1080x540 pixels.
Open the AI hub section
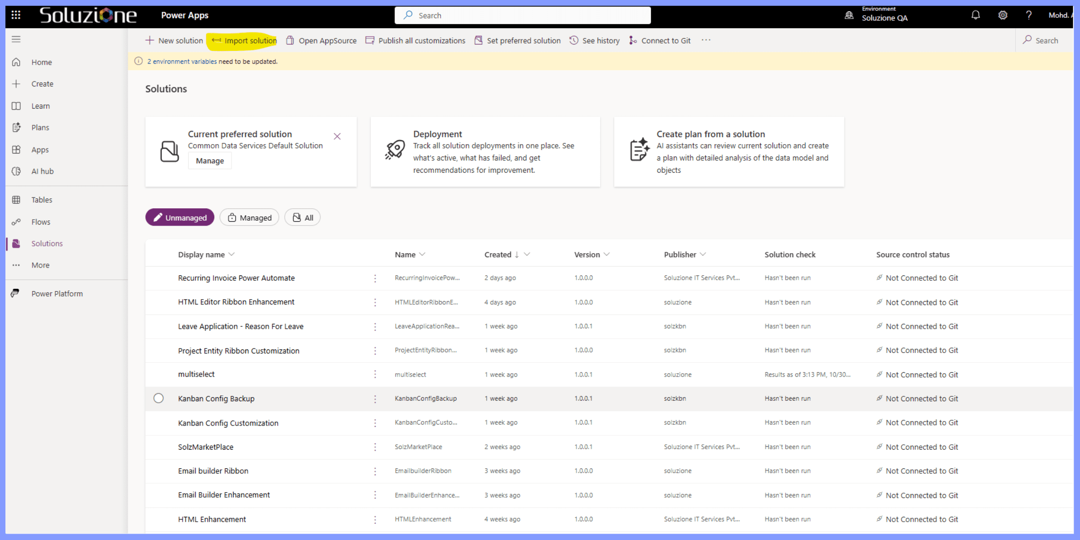coord(42,171)
